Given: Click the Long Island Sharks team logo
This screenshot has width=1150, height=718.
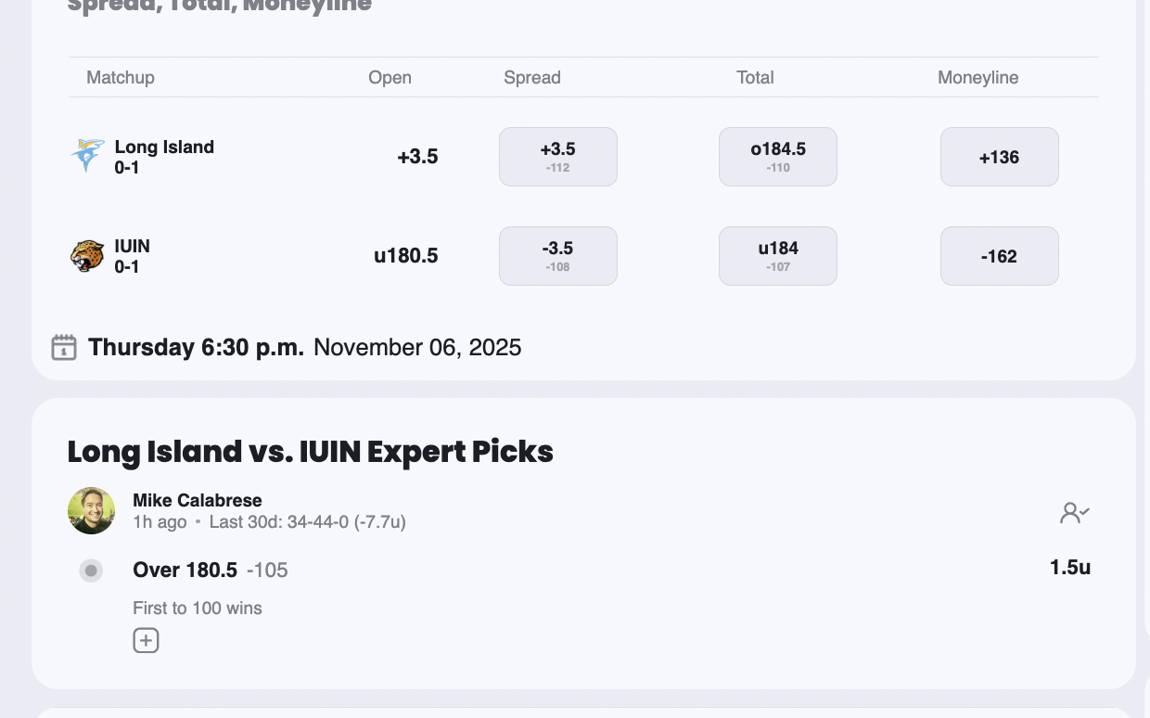Looking at the screenshot, I should click(87, 156).
